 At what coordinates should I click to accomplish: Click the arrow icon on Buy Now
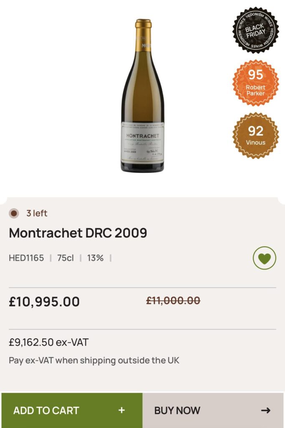pos(265,410)
